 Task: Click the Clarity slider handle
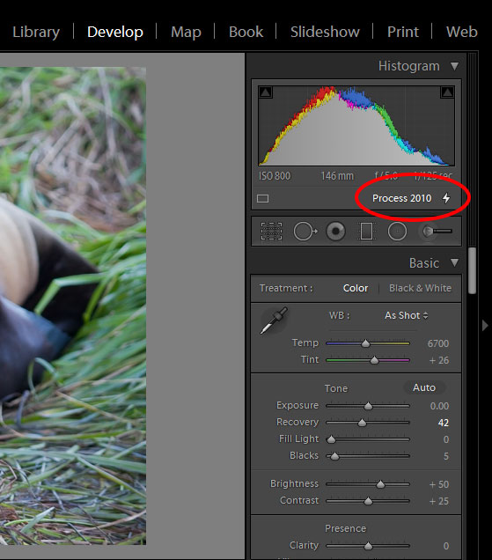pyautogui.click(x=368, y=546)
